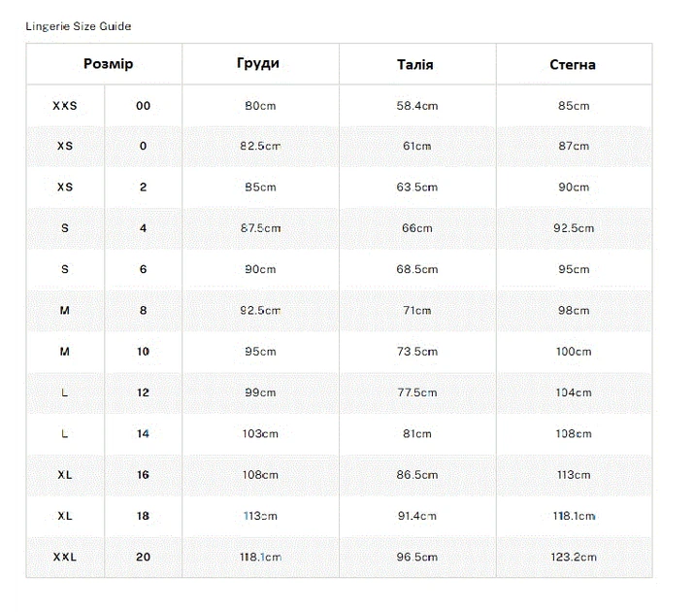The height and width of the screenshot is (612, 694).
Task: Select the 104cm hips value
Action: point(574,392)
